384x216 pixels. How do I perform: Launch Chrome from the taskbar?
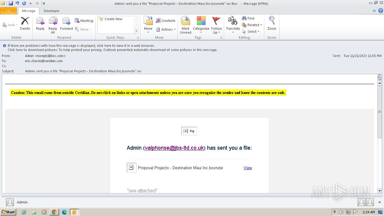[x=54, y=212]
